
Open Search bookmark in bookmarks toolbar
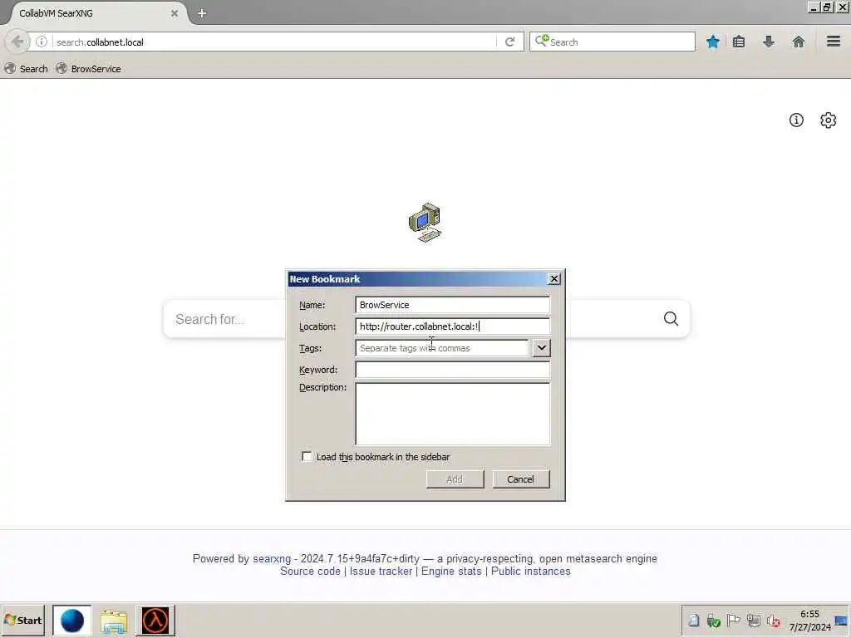[x=26, y=69]
